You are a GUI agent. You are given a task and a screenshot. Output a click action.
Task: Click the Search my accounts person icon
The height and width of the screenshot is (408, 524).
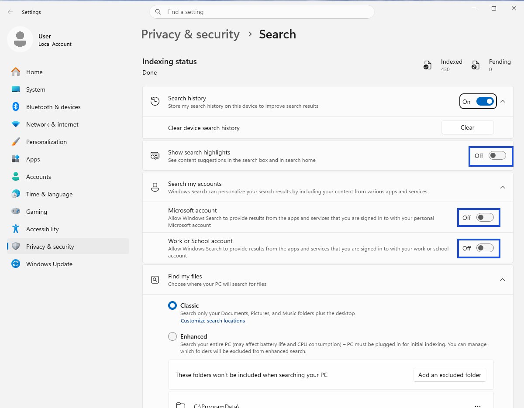tap(155, 188)
